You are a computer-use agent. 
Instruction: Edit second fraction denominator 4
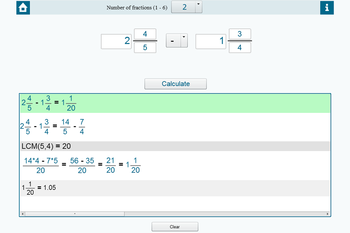point(240,48)
